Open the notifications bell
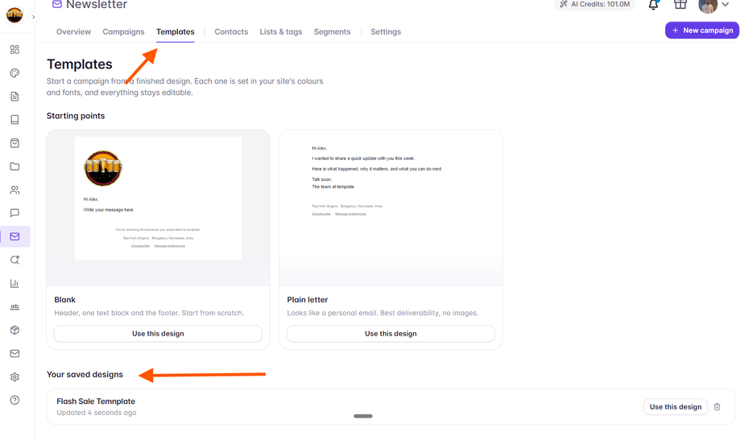This screenshot has width=740, height=440. tap(653, 5)
